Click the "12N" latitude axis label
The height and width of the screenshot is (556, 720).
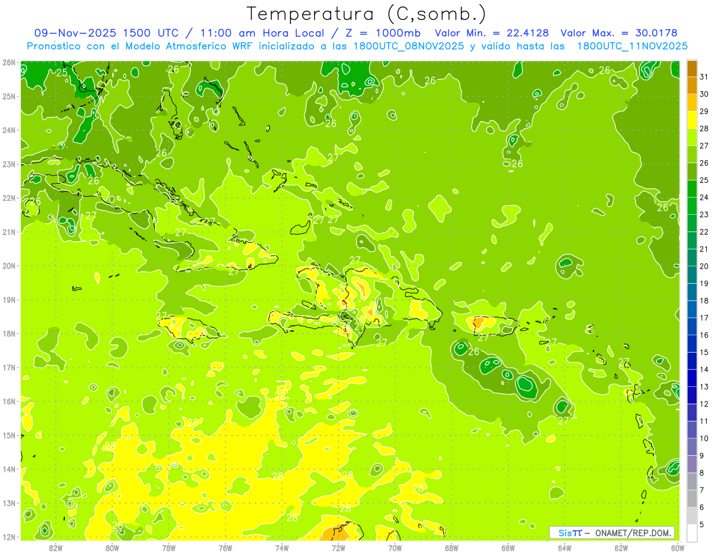(9, 537)
